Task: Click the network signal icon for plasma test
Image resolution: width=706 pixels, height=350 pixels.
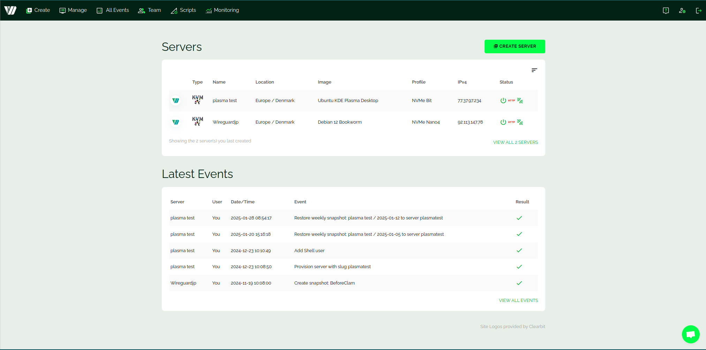Action: point(520,101)
